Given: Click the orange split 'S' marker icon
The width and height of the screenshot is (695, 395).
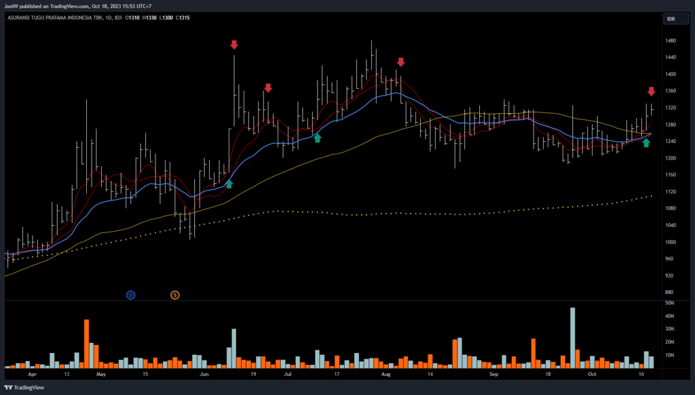Looking at the screenshot, I should click(x=175, y=295).
